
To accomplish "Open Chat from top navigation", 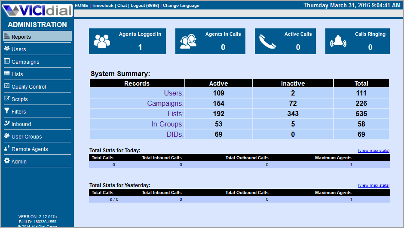I will click(x=122, y=6).
